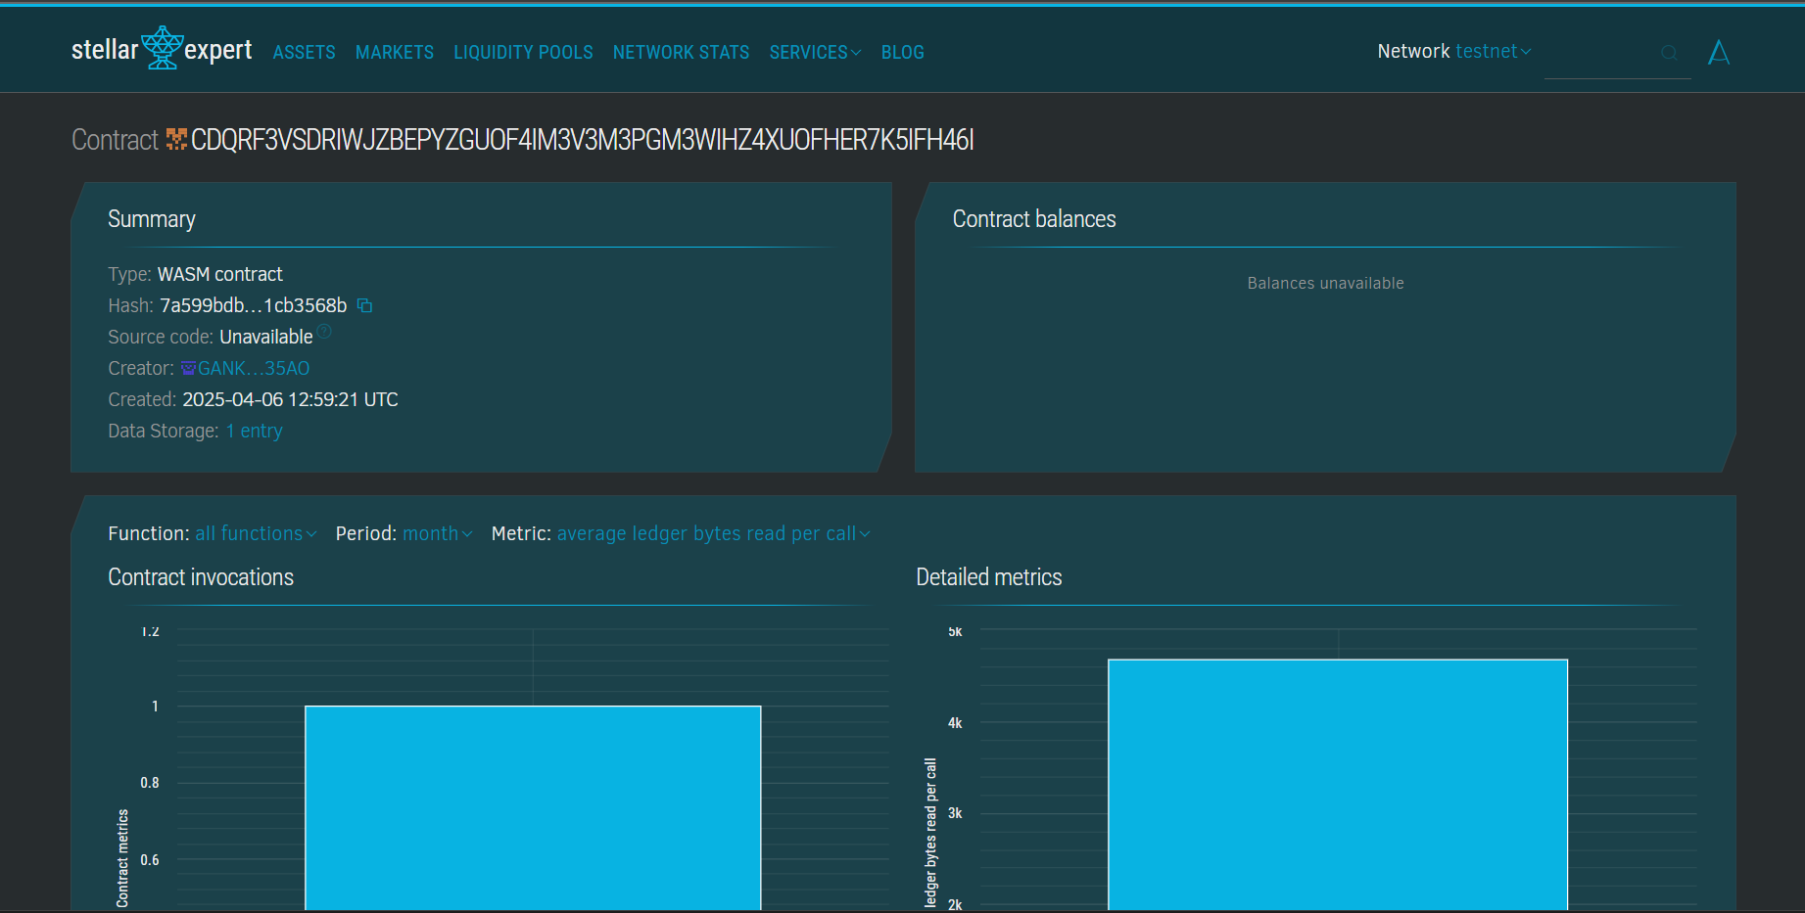1805x913 pixels.
Task: Open the Network testnet selector
Action: (x=1492, y=52)
